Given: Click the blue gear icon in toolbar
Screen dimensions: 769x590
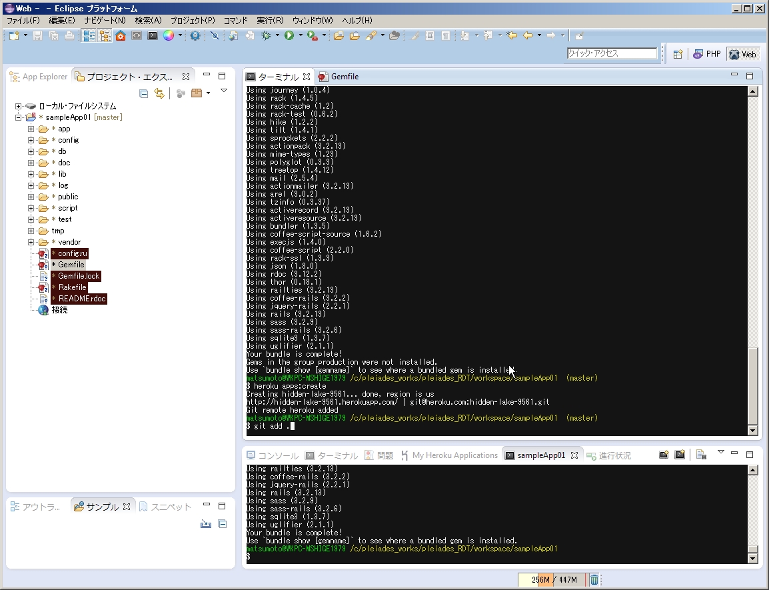Looking at the screenshot, I should coord(195,36).
